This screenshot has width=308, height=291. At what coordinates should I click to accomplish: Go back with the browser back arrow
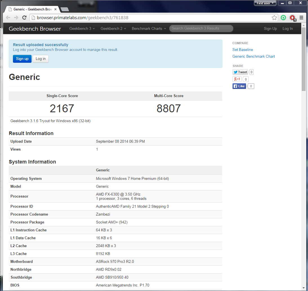tap(8, 18)
